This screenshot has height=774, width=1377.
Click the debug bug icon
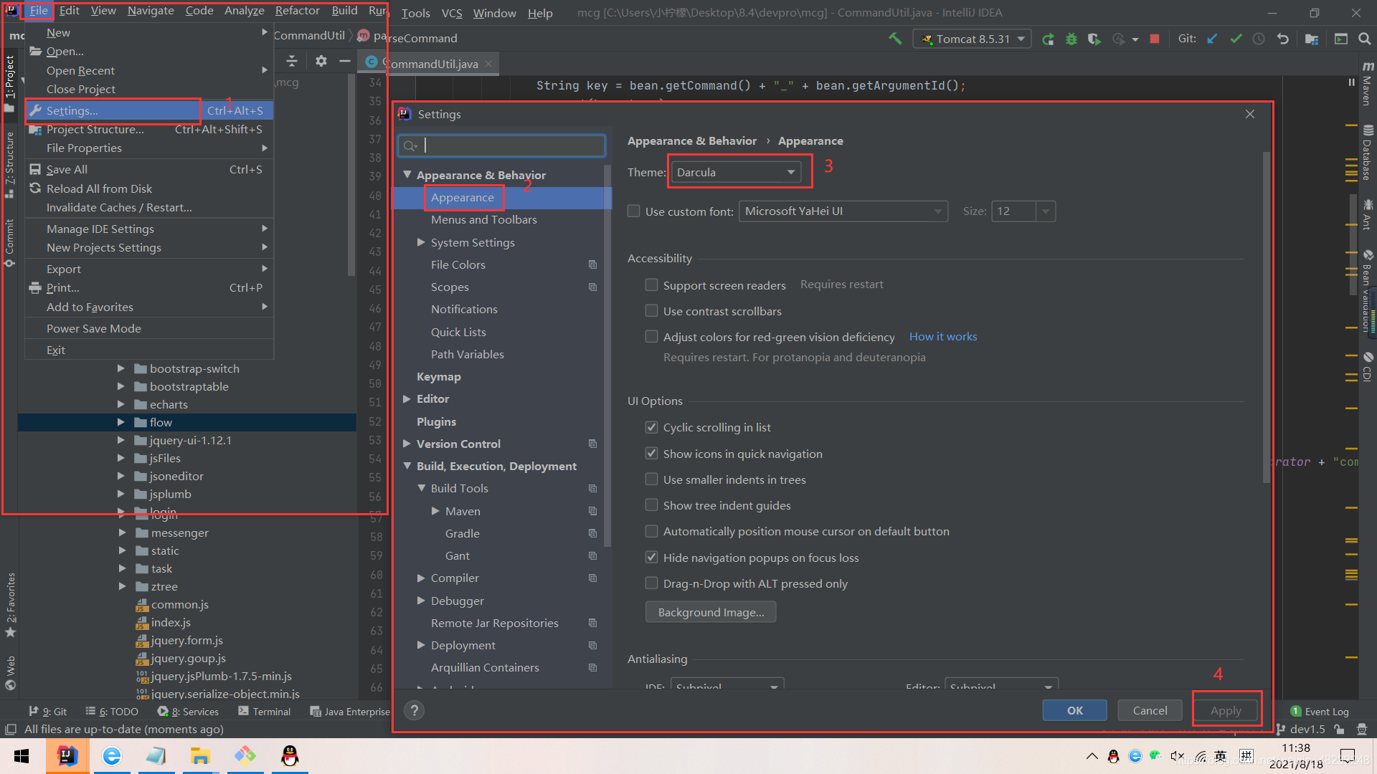click(1071, 39)
